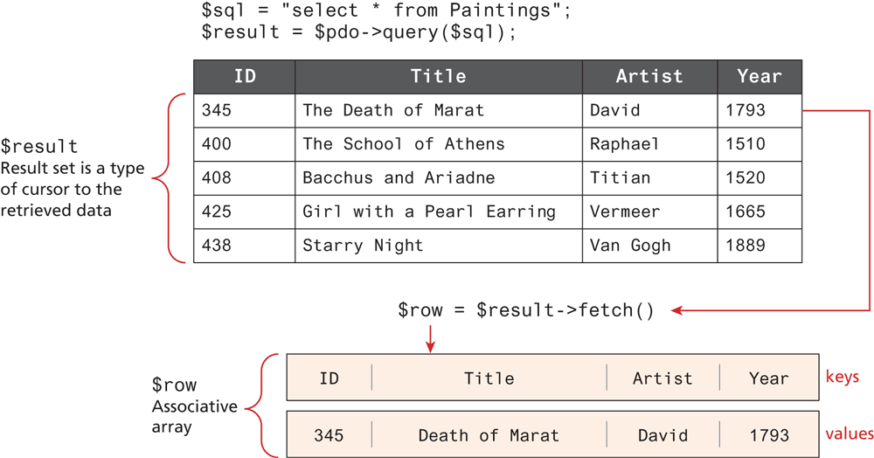Click 'Girl with a Pearl Earring' cell
This screenshot has height=458, width=874.
[428, 212]
